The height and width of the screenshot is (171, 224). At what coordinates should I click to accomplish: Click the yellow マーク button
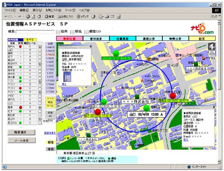(50, 99)
